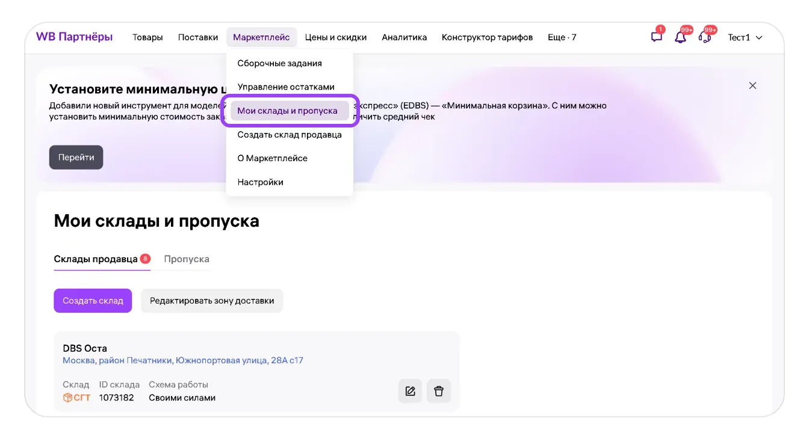Open the notifications bell icon
Screen dimensions: 809x439
click(x=680, y=37)
